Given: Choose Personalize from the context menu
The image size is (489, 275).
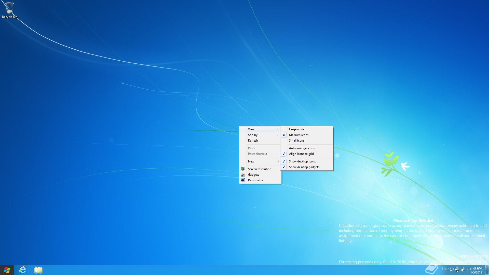Looking at the screenshot, I should pyautogui.click(x=260, y=180).
